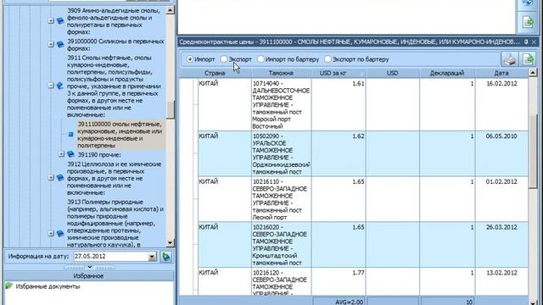Viewport: 543px width, 305px height.
Task: Select tree item 391190 прочие
Action: [x=99, y=154]
